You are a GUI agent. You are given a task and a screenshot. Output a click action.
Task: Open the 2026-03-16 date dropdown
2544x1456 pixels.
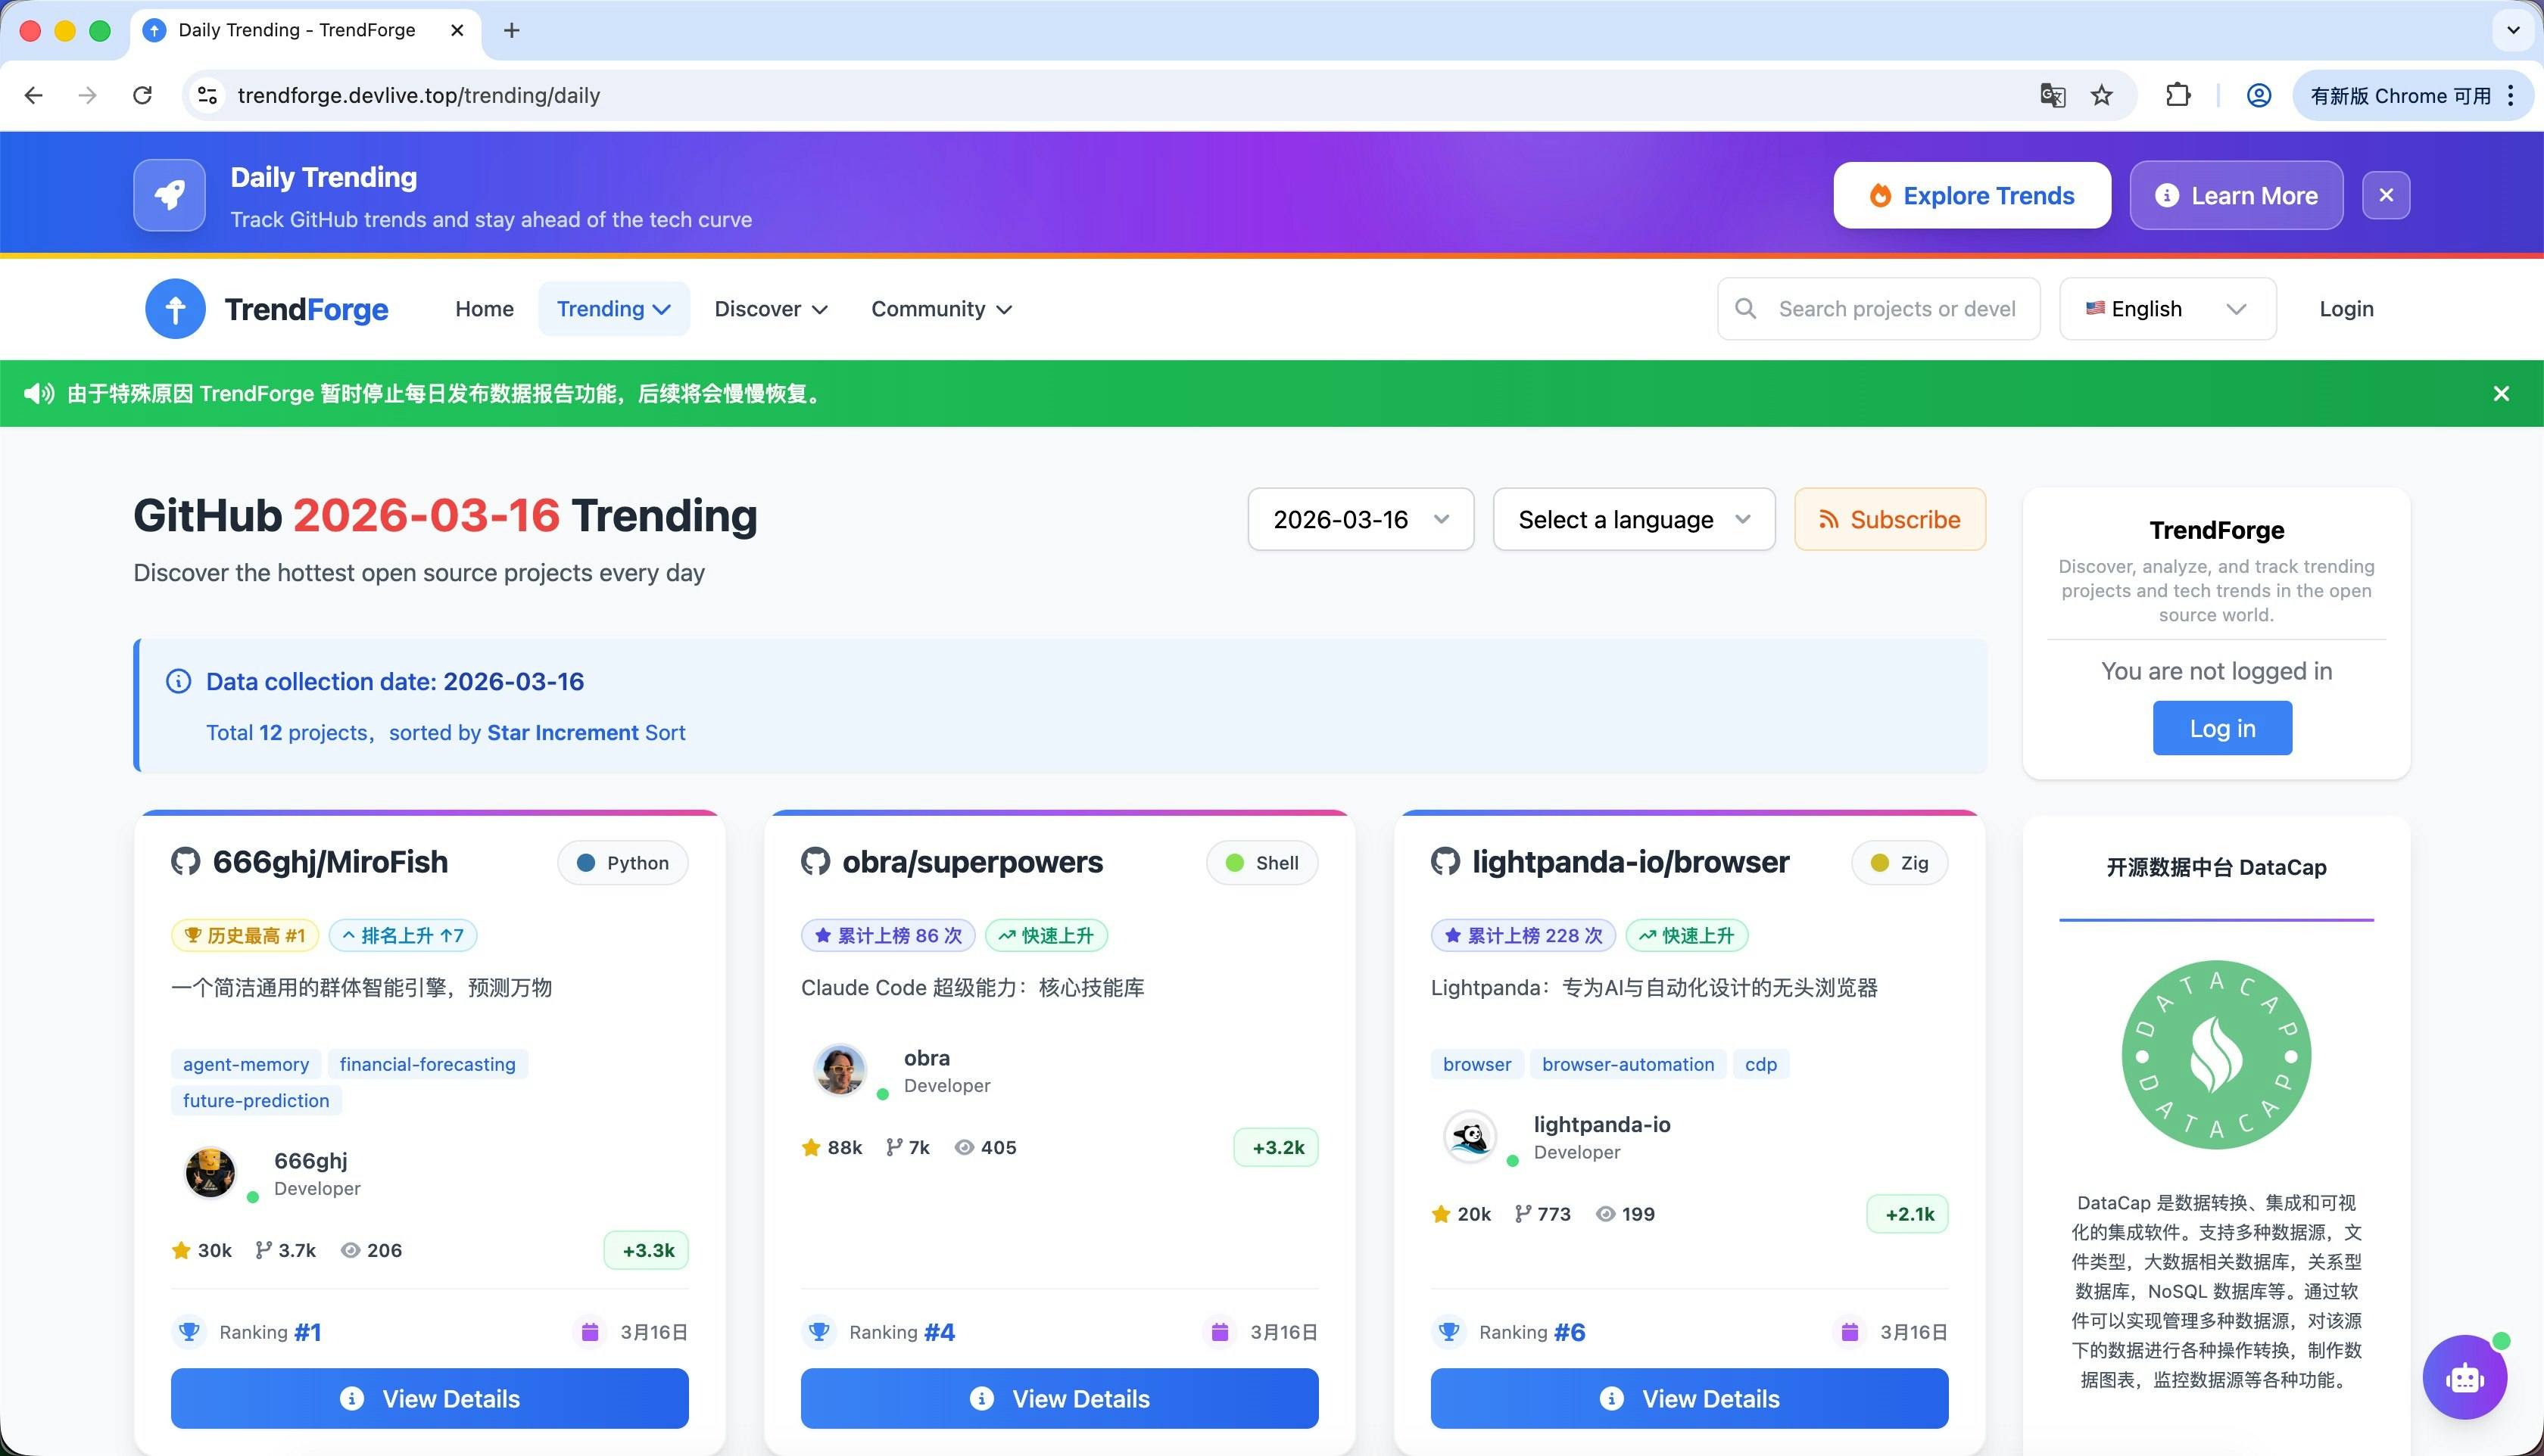[1361, 519]
